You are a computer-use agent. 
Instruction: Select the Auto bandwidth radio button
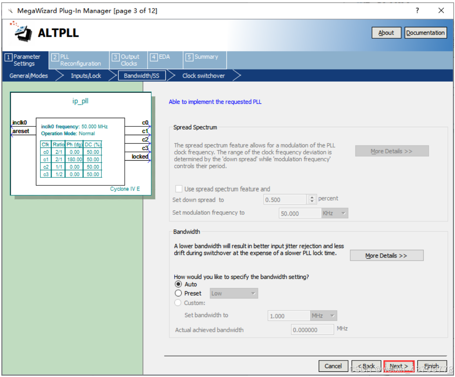(x=178, y=284)
